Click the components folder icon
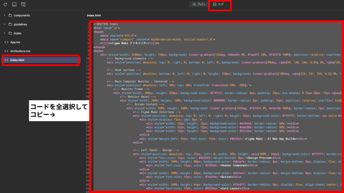The width and height of the screenshot is (344, 193). tap(10, 15)
